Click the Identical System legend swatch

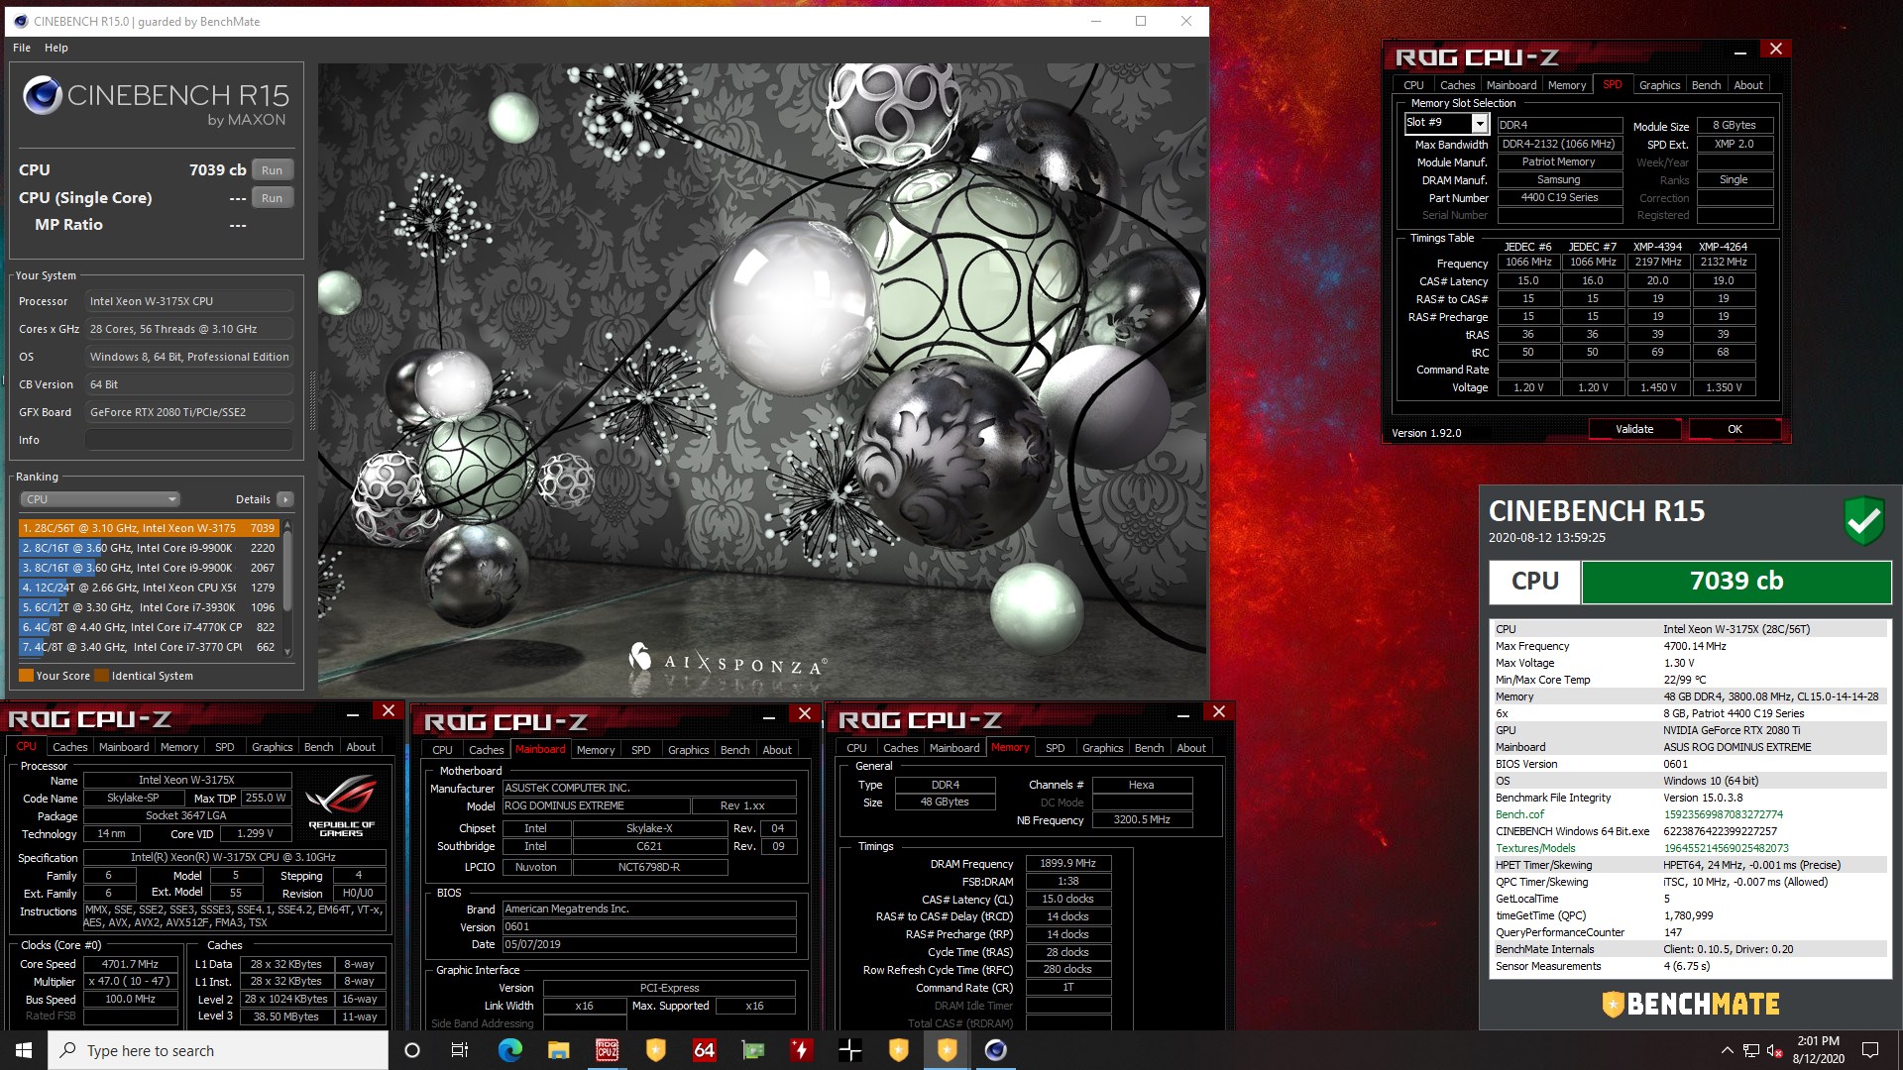pos(101,676)
